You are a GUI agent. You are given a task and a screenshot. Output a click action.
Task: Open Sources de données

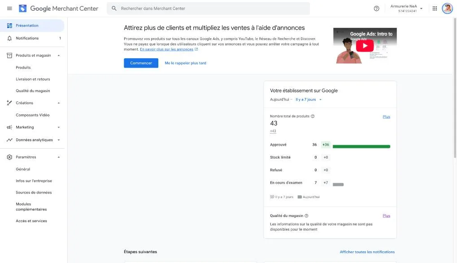(34, 193)
